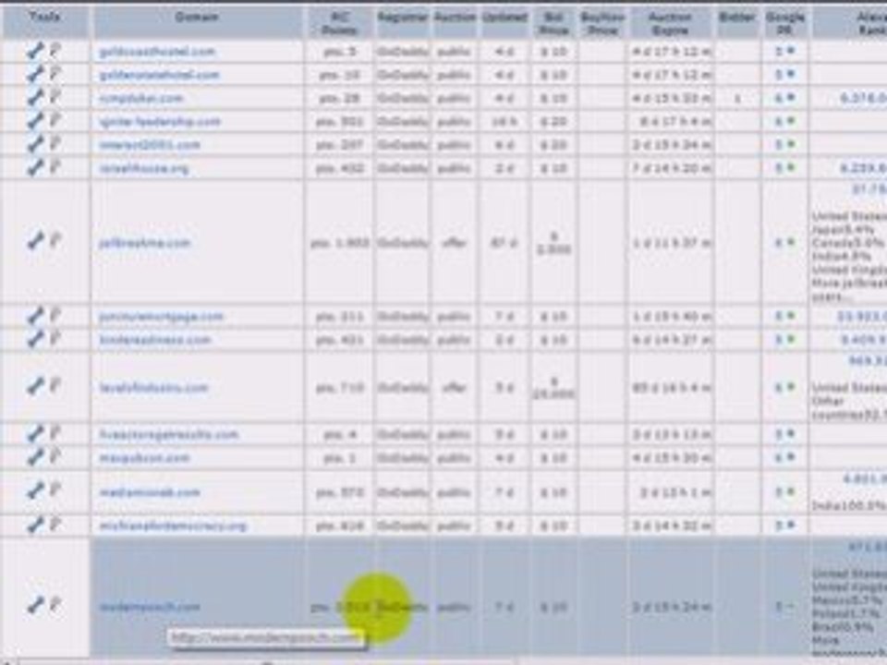Open domain link in pts. 416 row
Image resolution: width=887 pixels, height=665 pixels.
[173, 526]
